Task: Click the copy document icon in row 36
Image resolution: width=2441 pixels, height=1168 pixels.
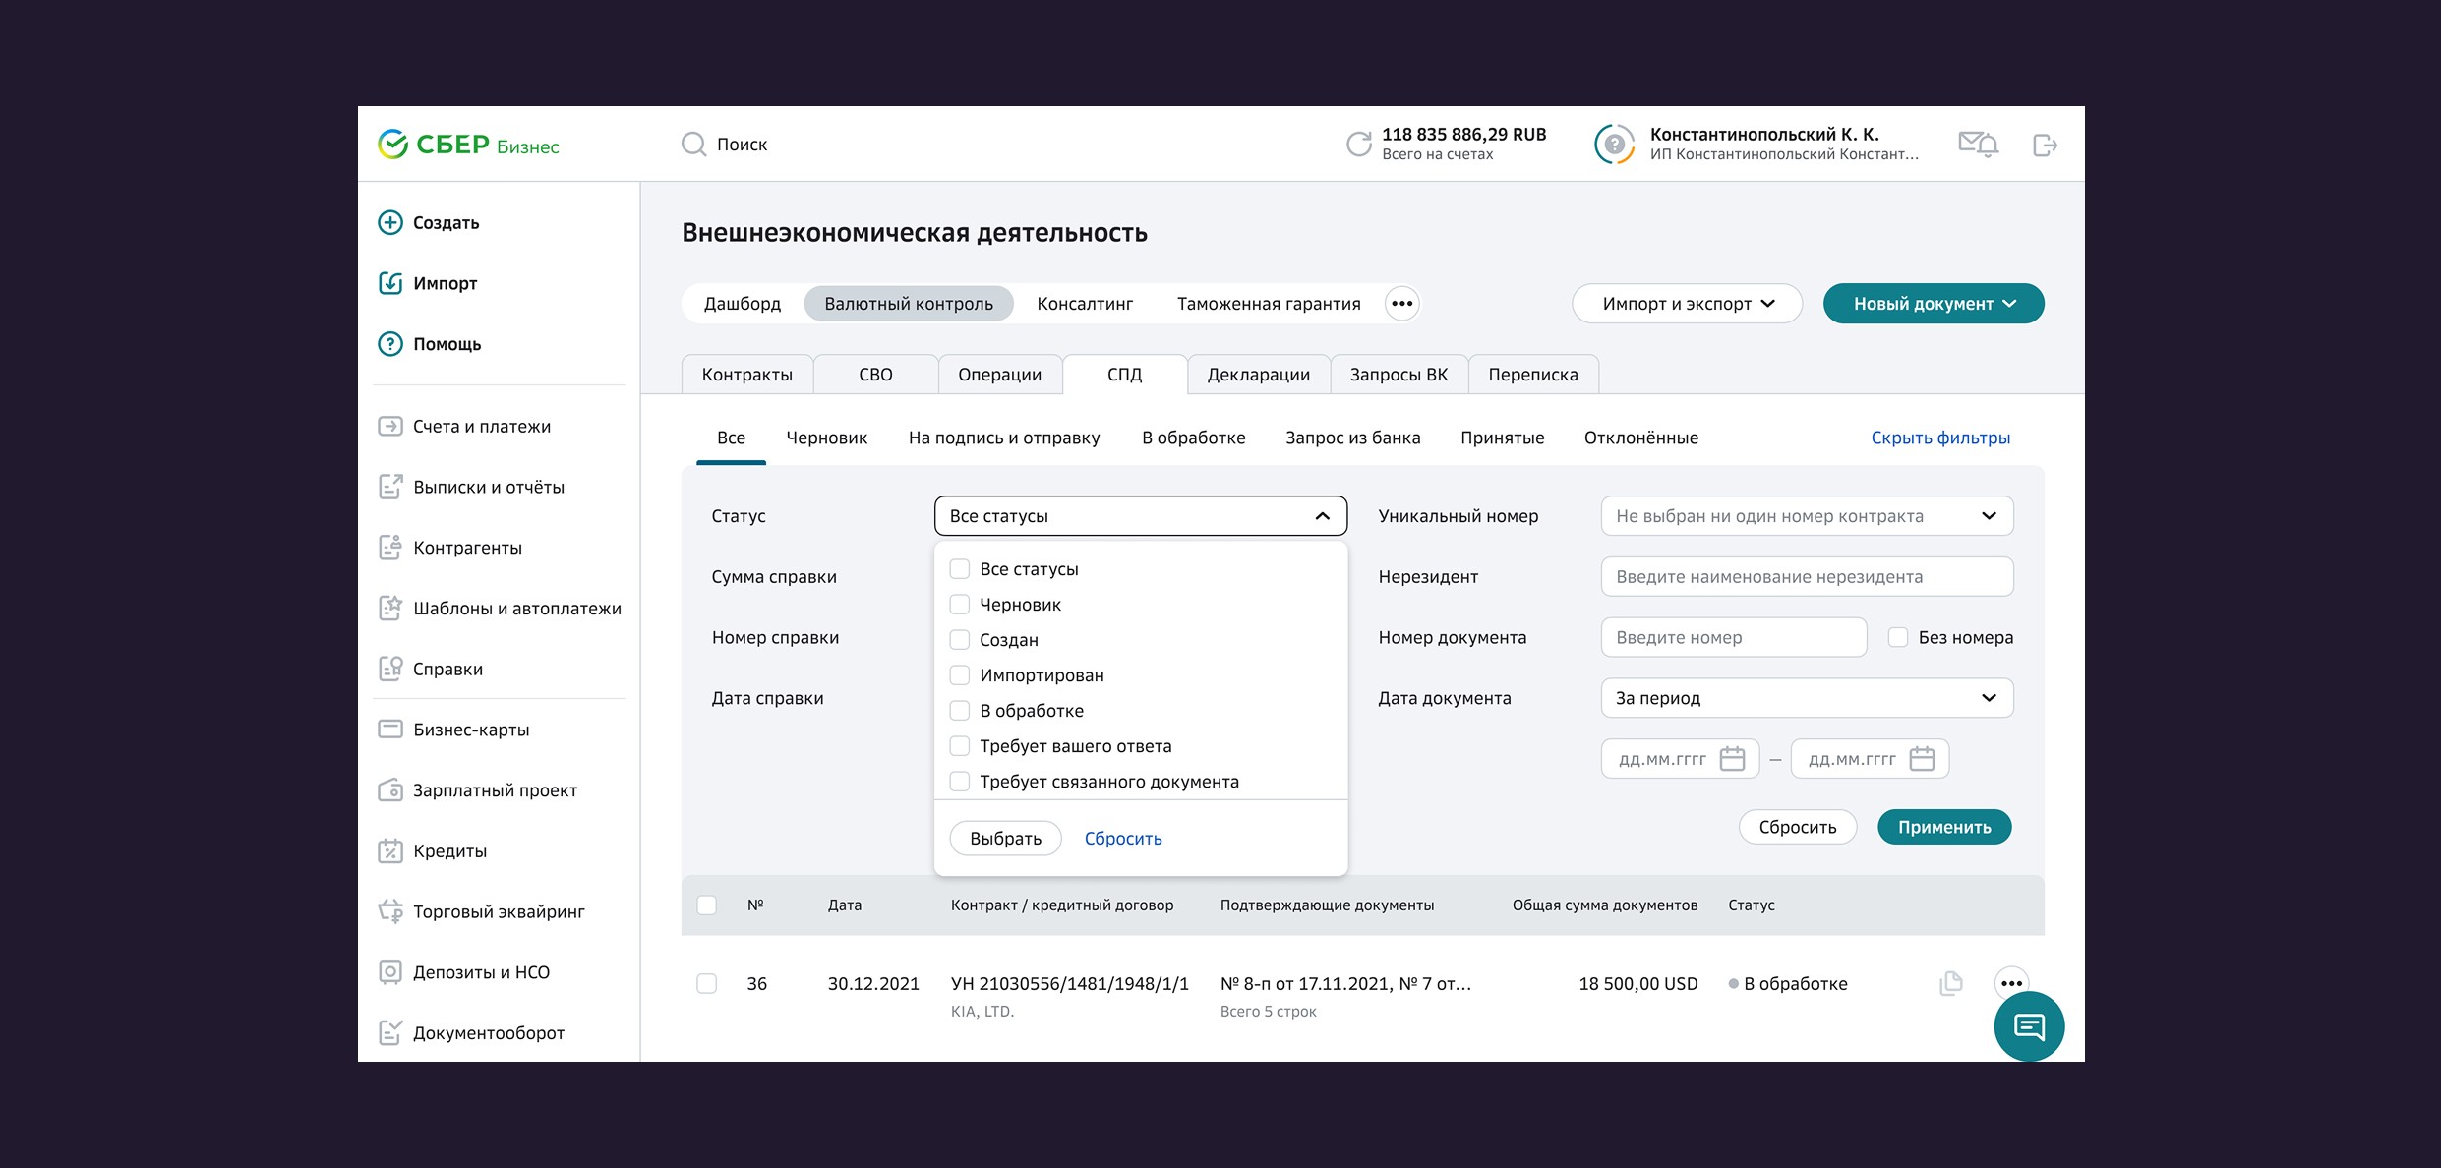Action: 1950,983
